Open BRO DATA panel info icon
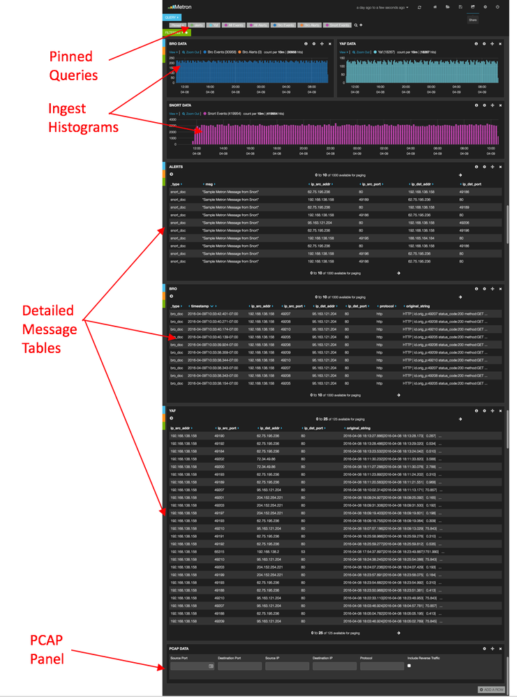The width and height of the screenshot is (517, 697). click(x=306, y=44)
